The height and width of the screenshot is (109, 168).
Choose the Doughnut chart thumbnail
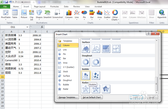coord(86,62)
